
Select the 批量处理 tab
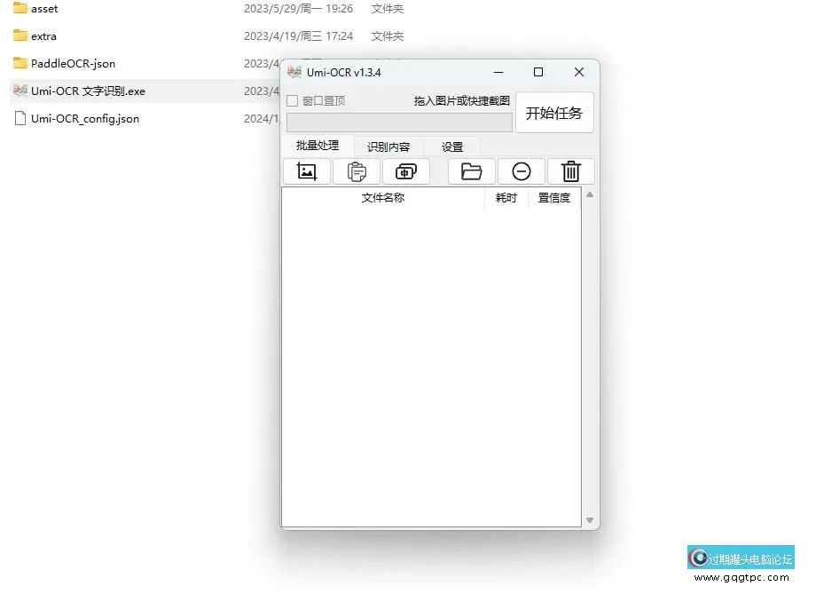click(x=318, y=146)
